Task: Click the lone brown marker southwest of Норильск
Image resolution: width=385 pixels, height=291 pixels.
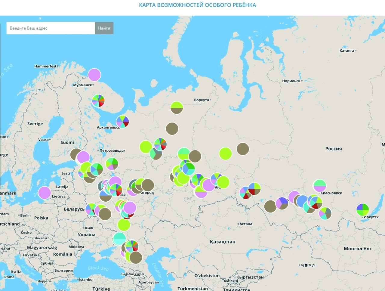Action: click(x=243, y=149)
